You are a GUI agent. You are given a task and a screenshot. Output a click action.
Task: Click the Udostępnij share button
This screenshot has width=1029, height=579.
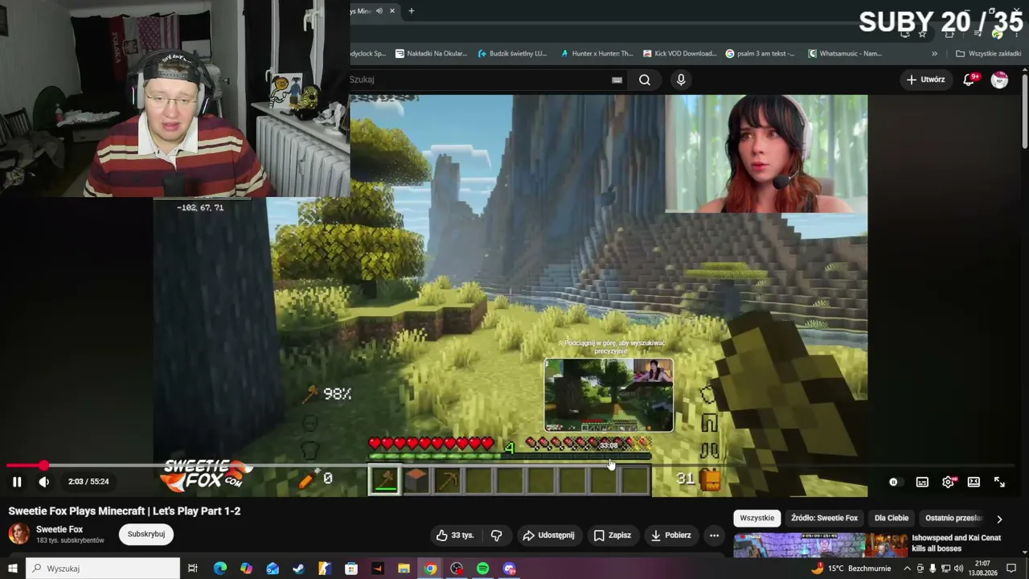click(x=548, y=536)
